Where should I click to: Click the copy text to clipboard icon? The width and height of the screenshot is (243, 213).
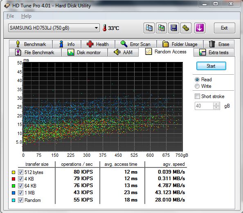pos(149,28)
